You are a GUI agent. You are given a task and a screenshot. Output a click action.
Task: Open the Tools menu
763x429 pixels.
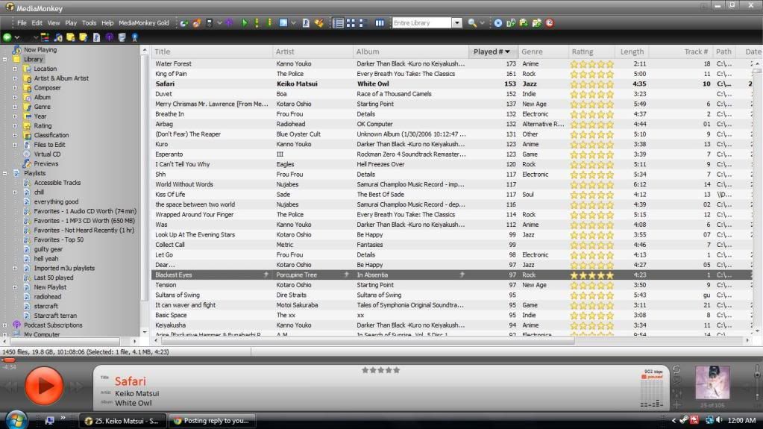tap(89, 23)
